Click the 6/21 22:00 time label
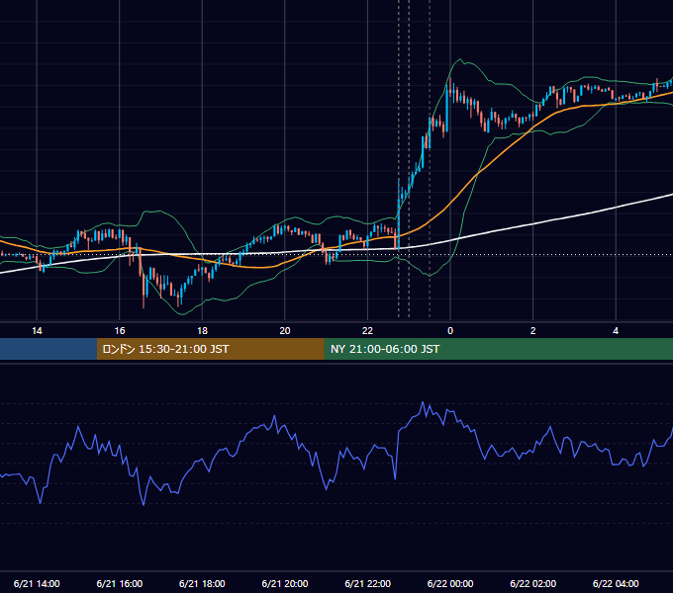Image resolution: width=673 pixels, height=593 pixels. 368,583
